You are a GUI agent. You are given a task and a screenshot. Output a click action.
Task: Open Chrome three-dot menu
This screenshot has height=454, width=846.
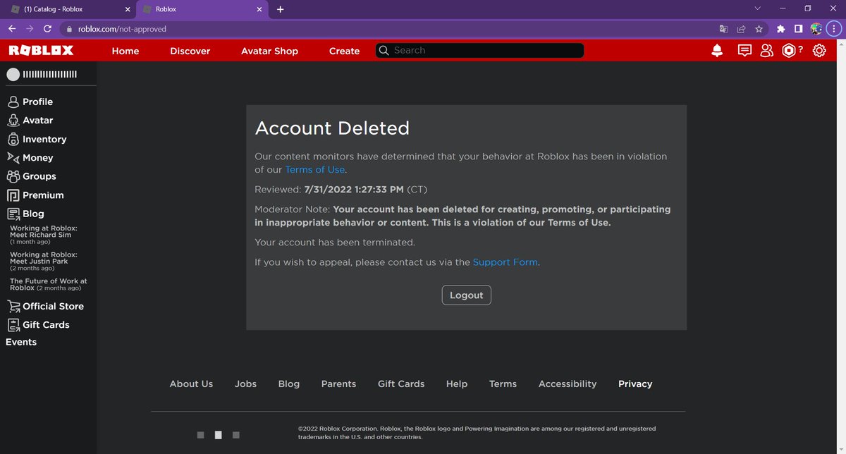point(834,29)
